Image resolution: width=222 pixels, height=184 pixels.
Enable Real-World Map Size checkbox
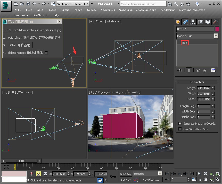pyautogui.click(x=180, y=129)
